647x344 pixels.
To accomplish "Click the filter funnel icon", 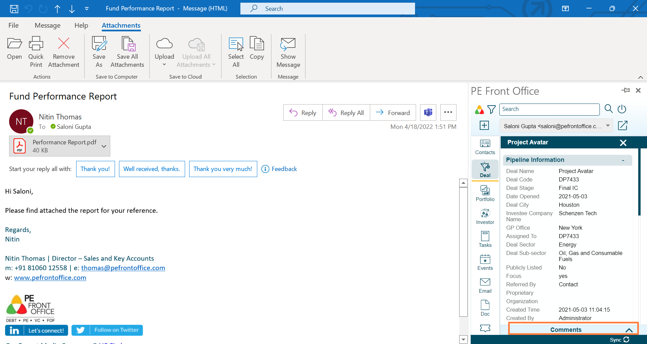I will (492, 109).
